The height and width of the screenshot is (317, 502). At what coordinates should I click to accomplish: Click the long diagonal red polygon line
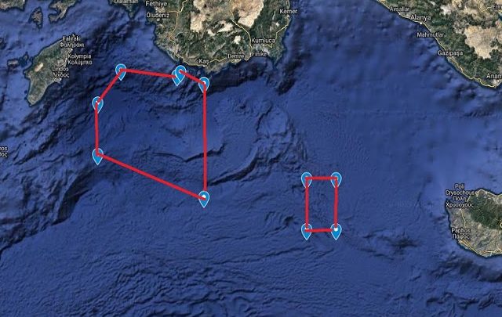151,176
